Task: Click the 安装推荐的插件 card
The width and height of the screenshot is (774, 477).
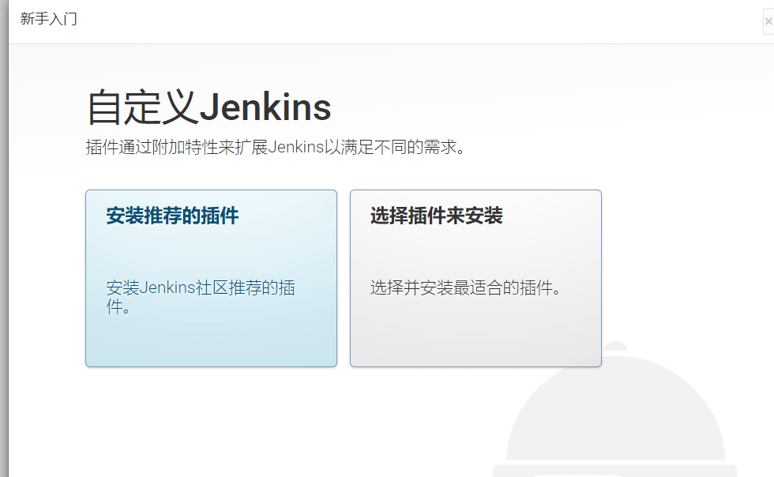Action: (212, 278)
